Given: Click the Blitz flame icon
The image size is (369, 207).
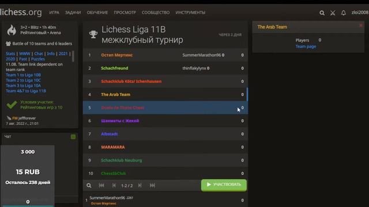Looking at the screenshot, I should (12, 30).
